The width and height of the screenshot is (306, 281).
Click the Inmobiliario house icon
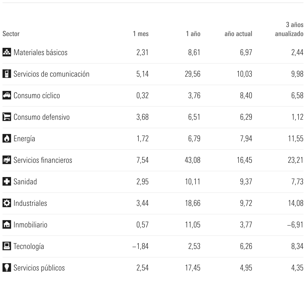click(x=7, y=225)
